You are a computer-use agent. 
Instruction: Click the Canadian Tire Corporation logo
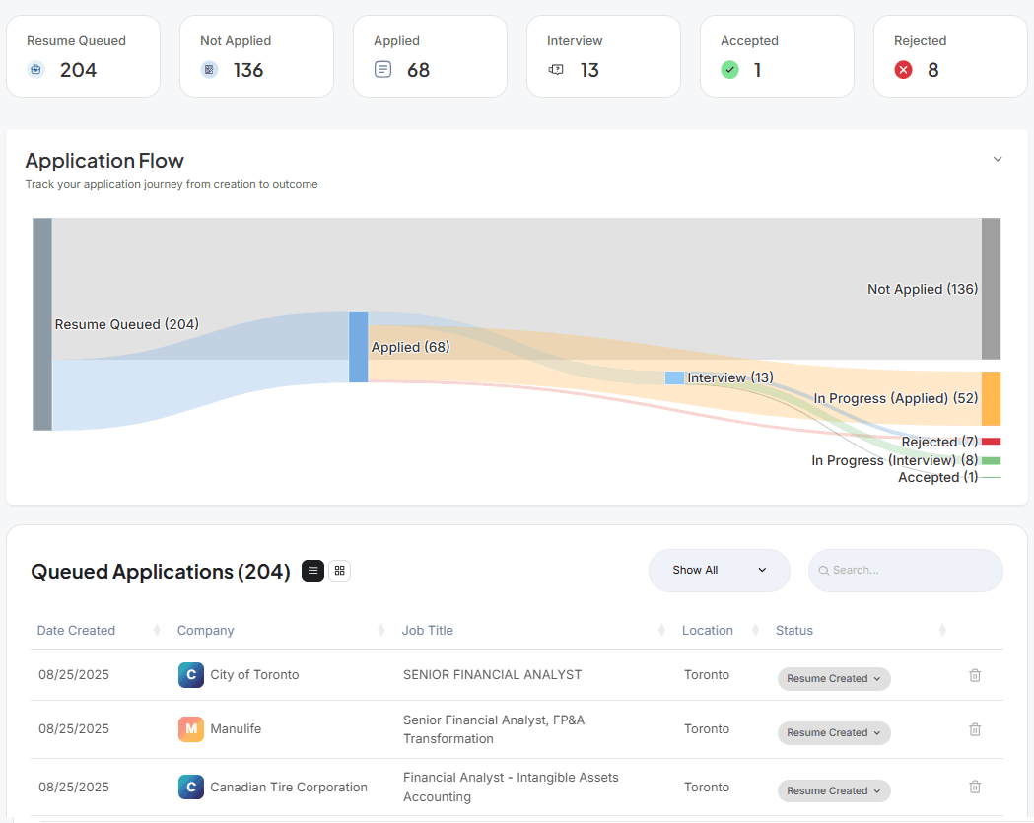[x=190, y=787]
